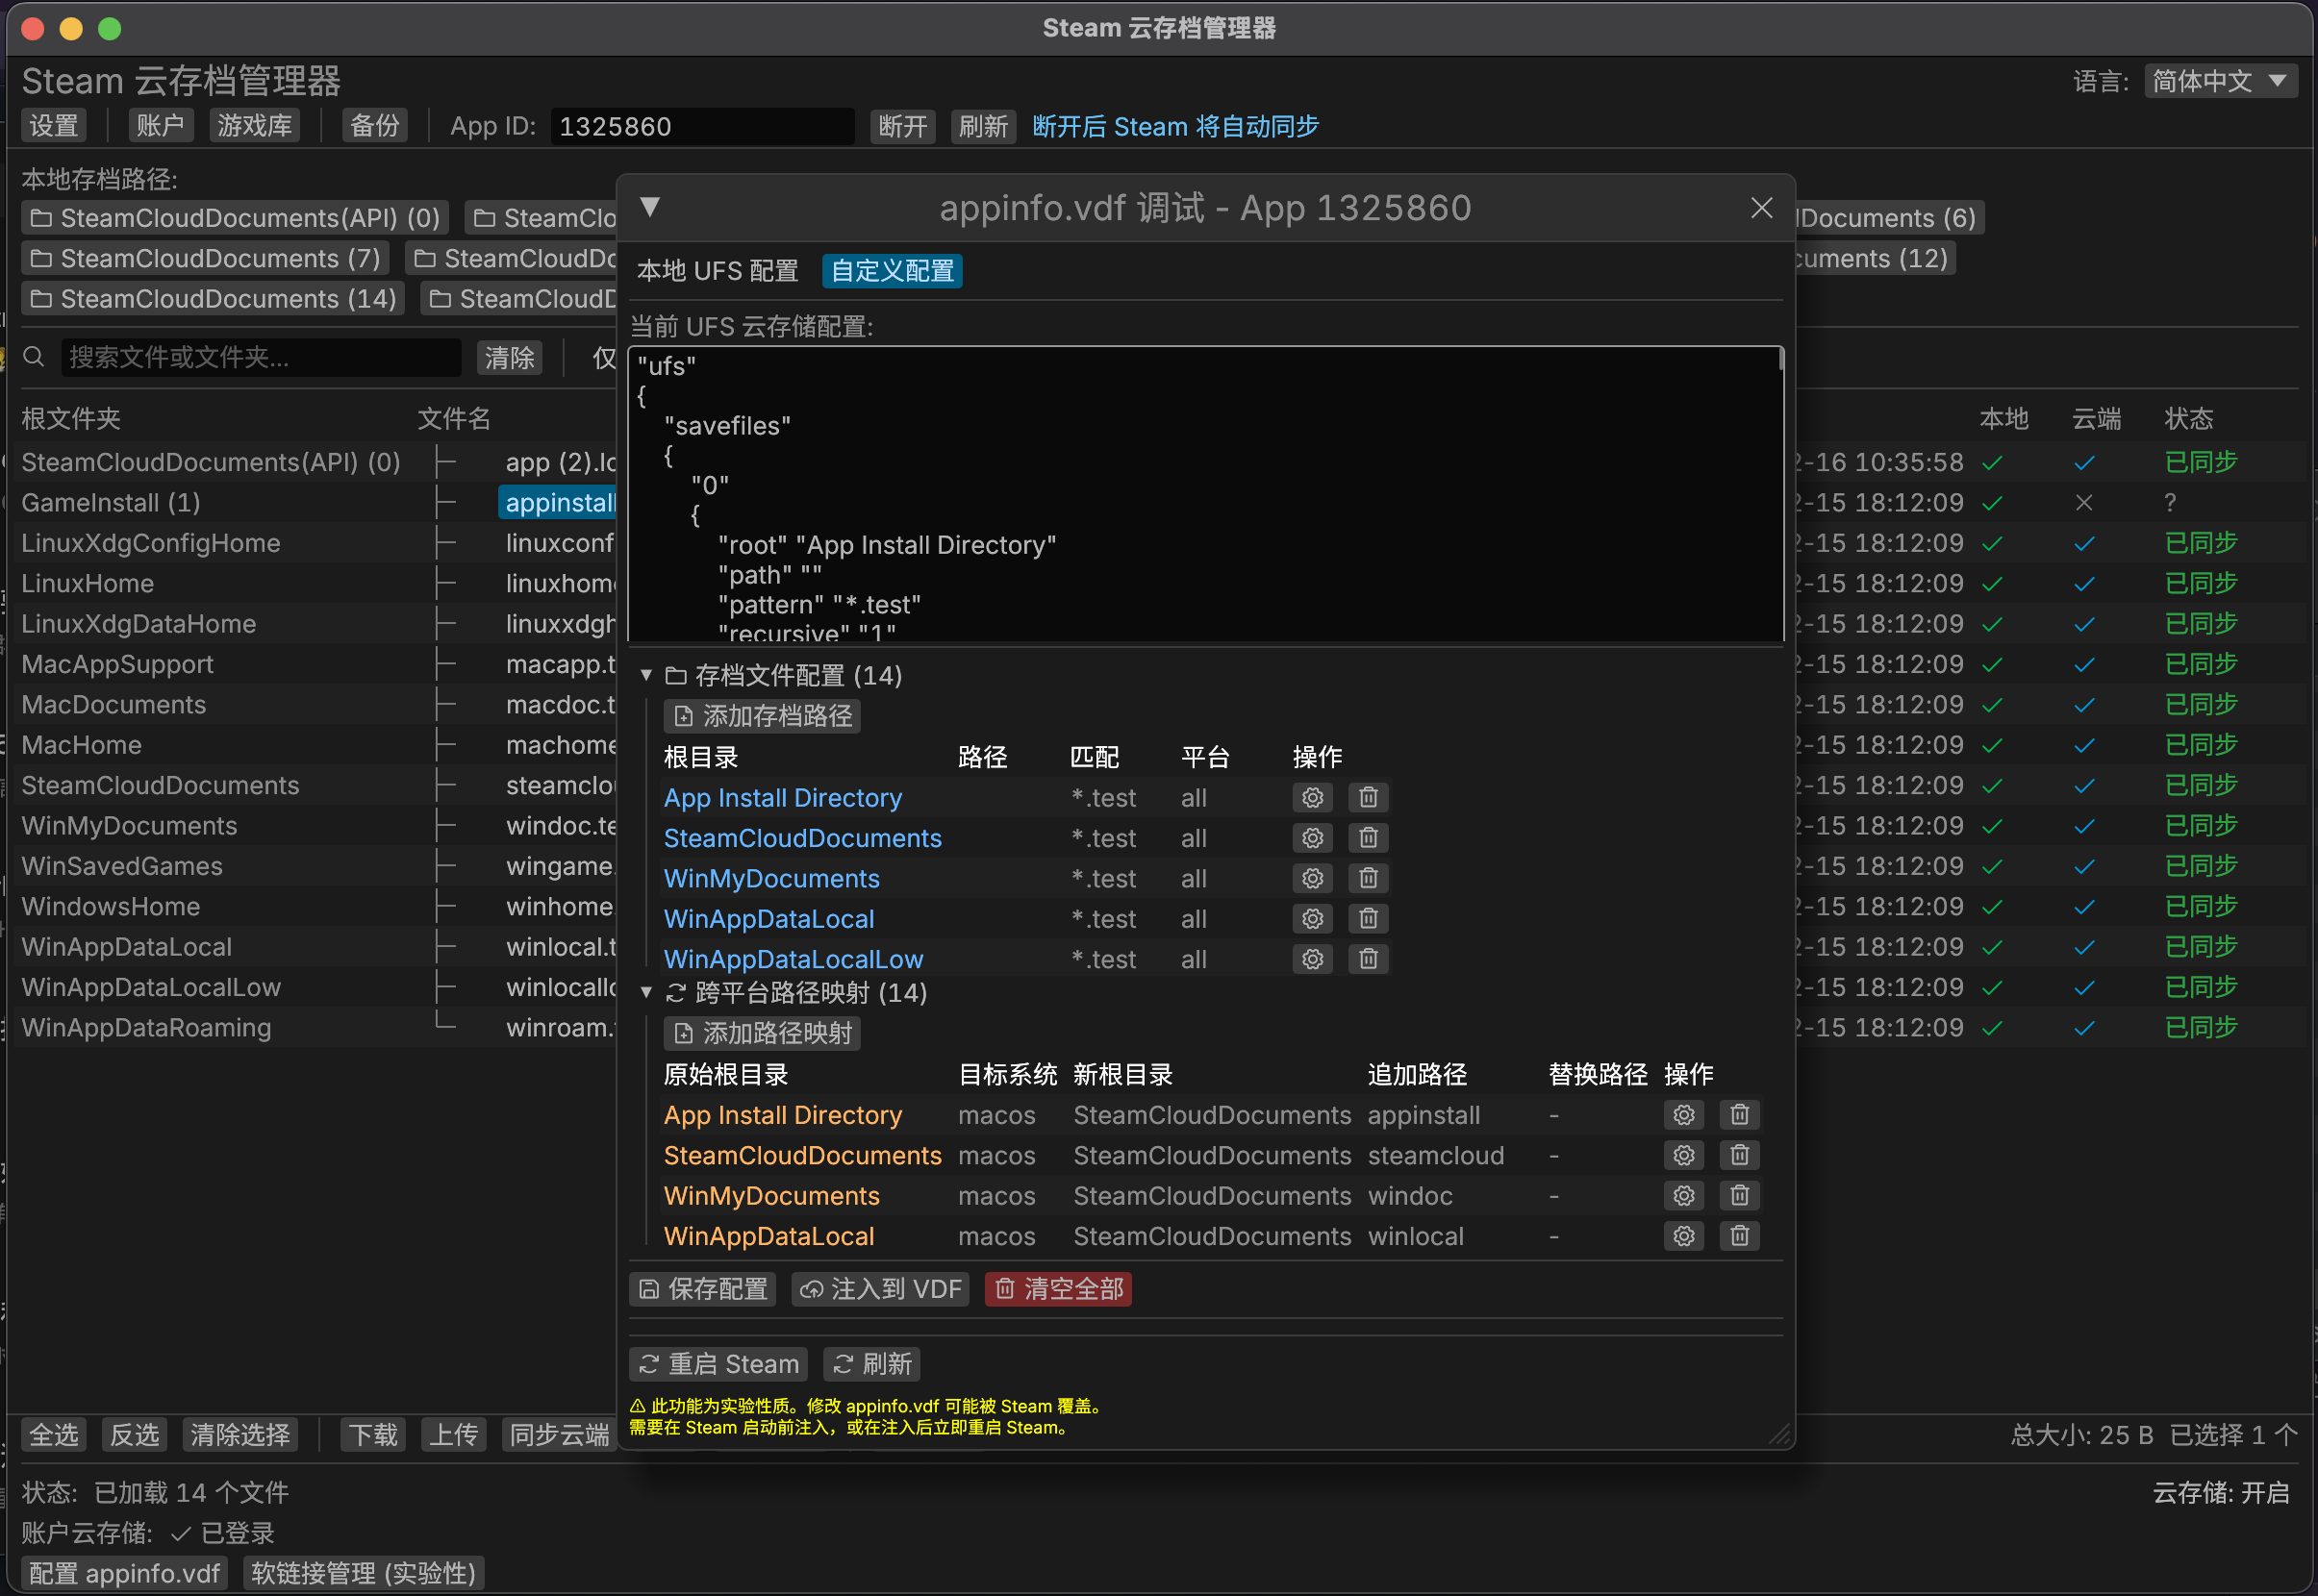Click the 断开 disconnect button
2318x1596 pixels.
(x=902, y=126)
